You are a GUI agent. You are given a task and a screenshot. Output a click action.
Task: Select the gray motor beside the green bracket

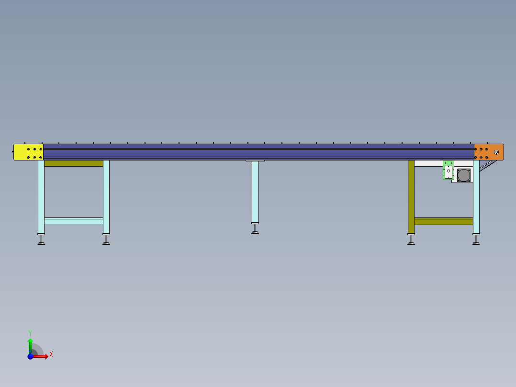pos(464,175)
